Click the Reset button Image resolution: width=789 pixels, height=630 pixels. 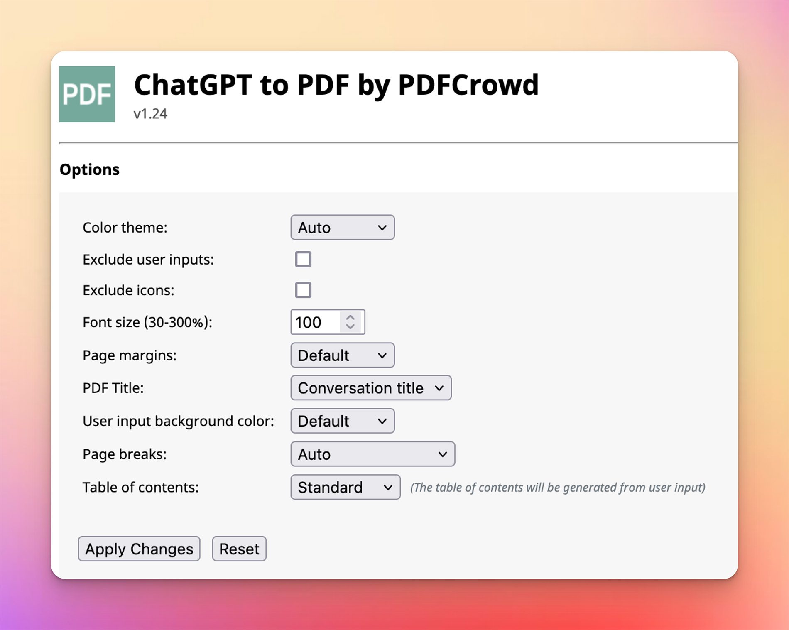pos(239,549)
